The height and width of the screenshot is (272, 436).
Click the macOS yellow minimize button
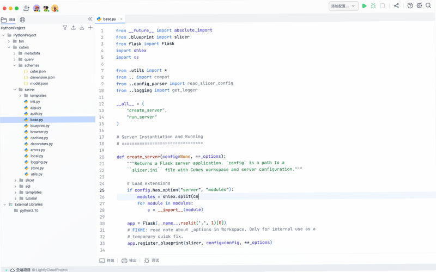[10, 8]
